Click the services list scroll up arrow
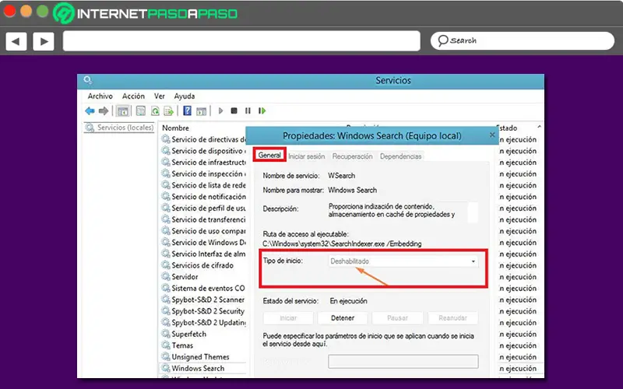The height and width of the screenshot is (389, 623). click(x=540, y=127)
